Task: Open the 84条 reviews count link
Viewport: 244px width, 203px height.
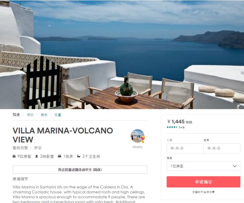Action: [182, 127]
